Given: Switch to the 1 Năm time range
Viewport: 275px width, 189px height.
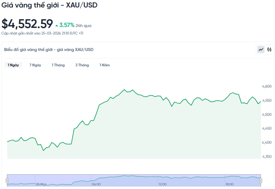Looking at the screenshot, I should 104,65.
